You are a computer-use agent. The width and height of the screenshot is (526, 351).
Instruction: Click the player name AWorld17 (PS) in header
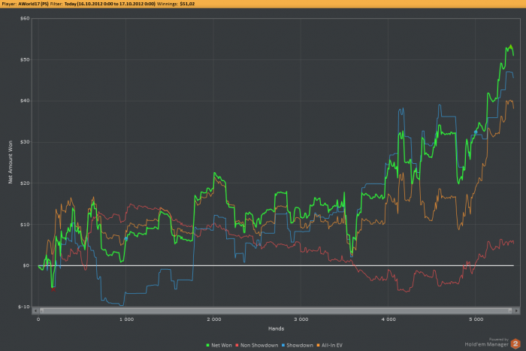coord(33,4)
